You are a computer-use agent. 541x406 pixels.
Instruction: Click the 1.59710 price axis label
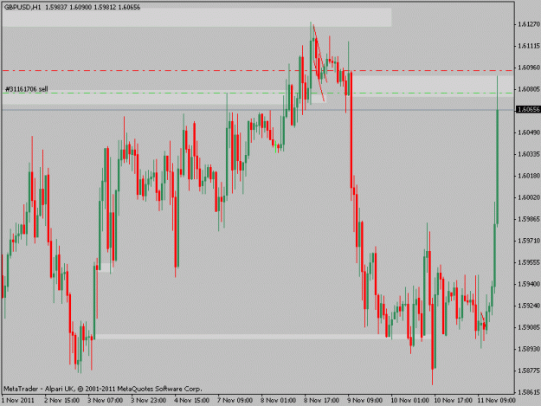click(528, 241)
